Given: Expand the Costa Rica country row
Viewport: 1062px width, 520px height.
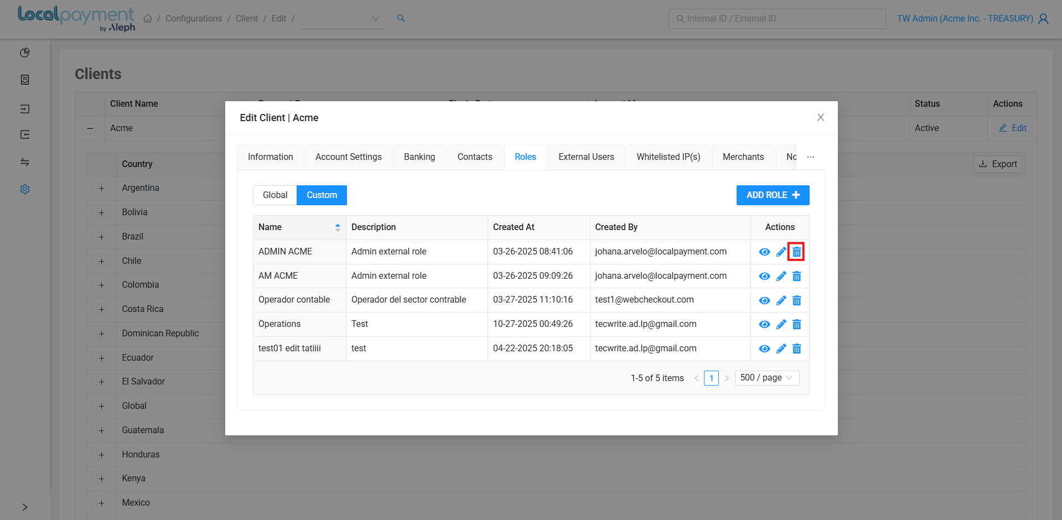Looking at the screenshot, I should tap(101, 310).
